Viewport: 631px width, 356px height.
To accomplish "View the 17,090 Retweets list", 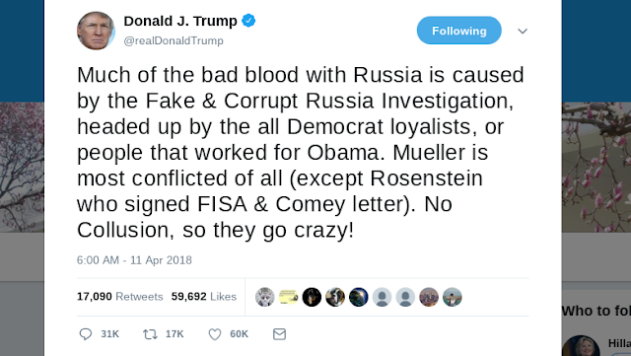I will click(120, 297).
